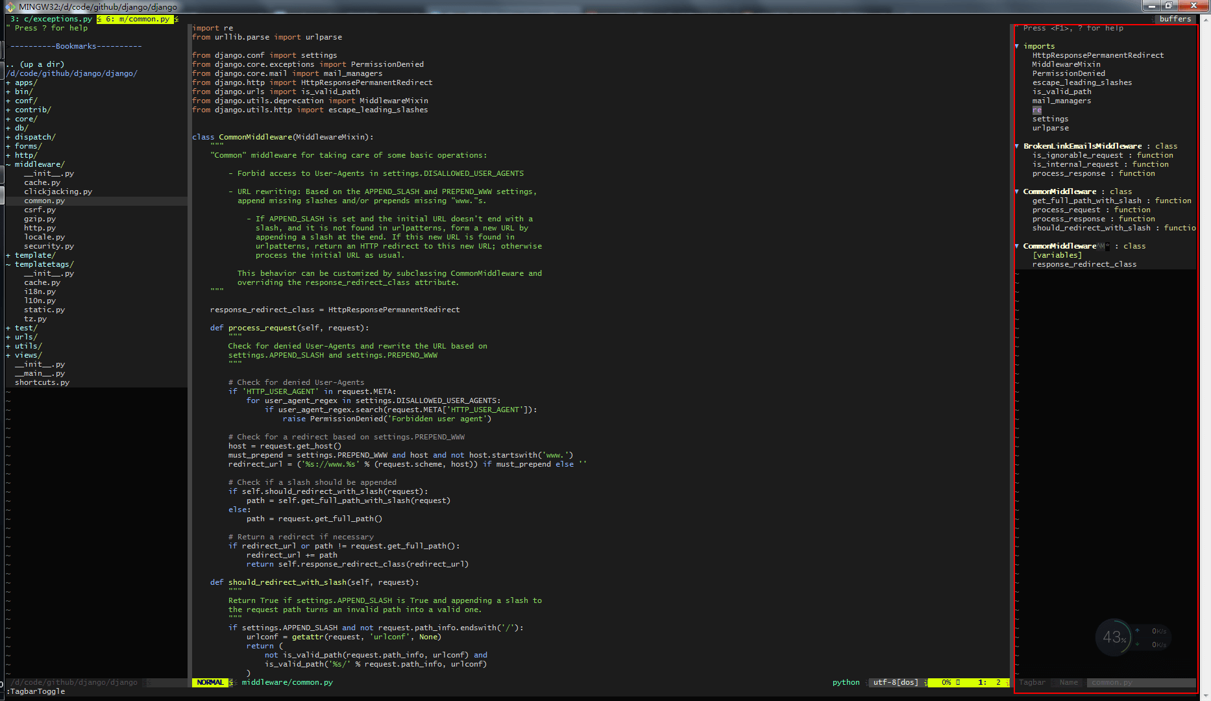Switch to buffer tab 6: m/common.py
The width and height of the screenshot is (1211, 701).
[137, 19]
